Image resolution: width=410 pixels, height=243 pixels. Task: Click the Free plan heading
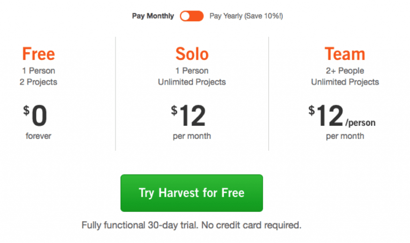[38, 54]
